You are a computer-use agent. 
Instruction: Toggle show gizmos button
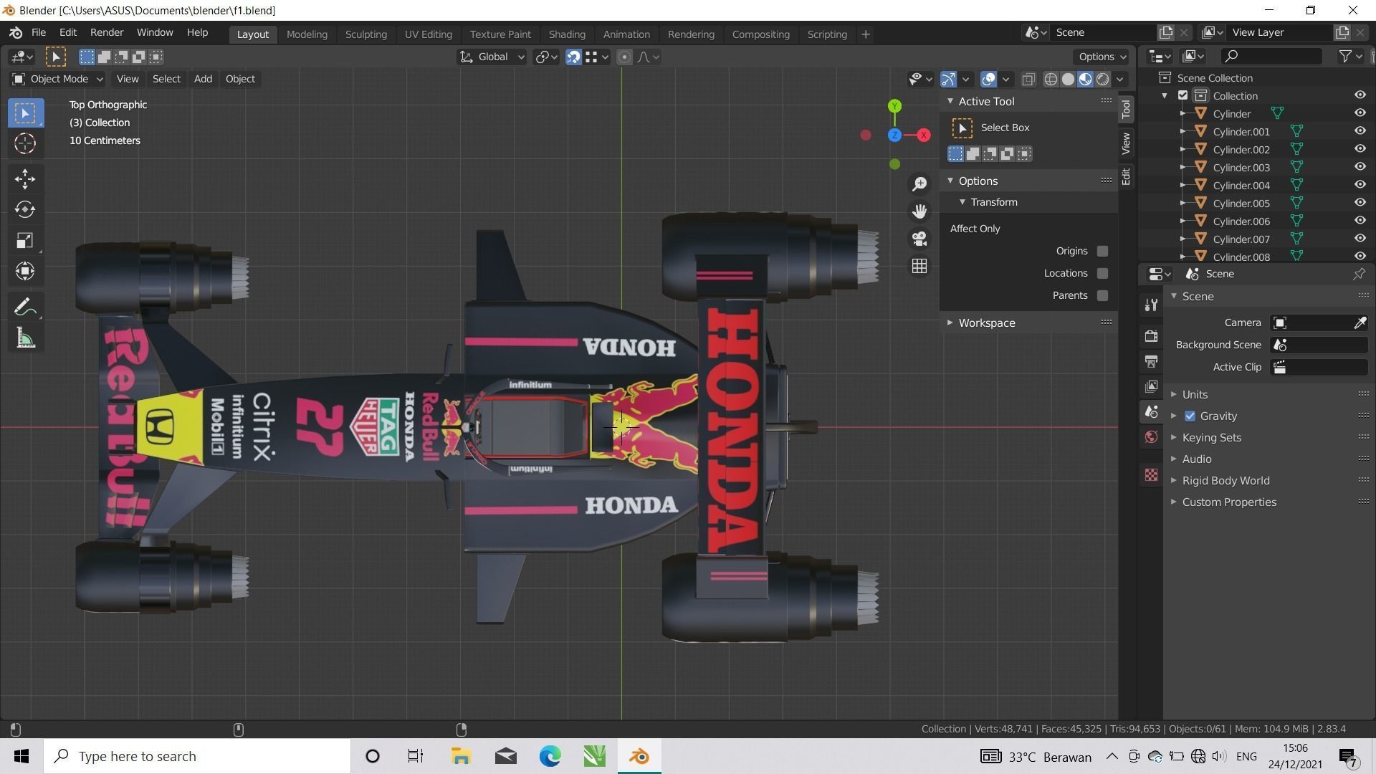948,80
